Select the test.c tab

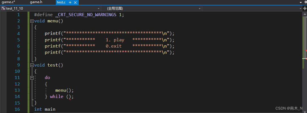click(61, 2)
